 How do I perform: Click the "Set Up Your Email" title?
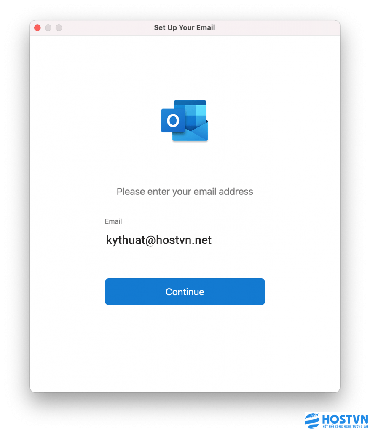click(x=185, y=27)
